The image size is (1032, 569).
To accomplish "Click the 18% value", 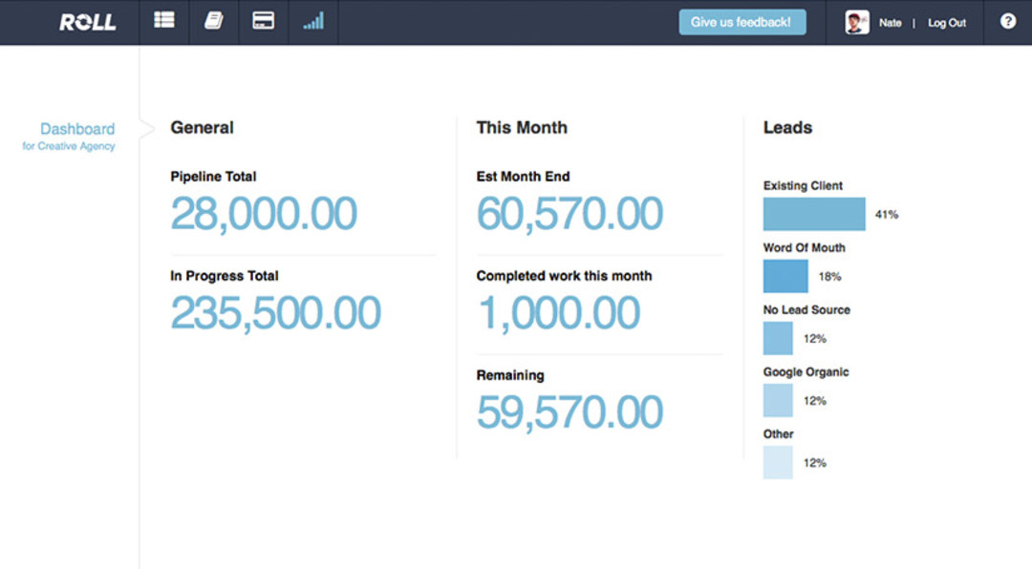I will tap(829, 276).
